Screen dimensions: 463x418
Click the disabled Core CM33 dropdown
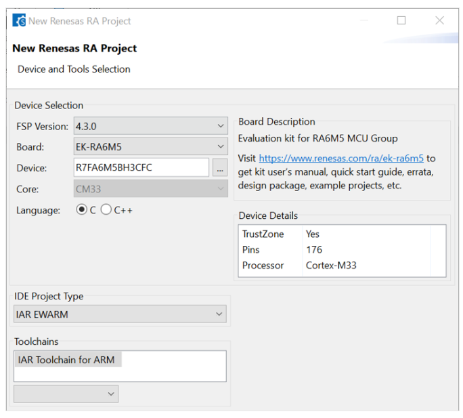(150, 188)
